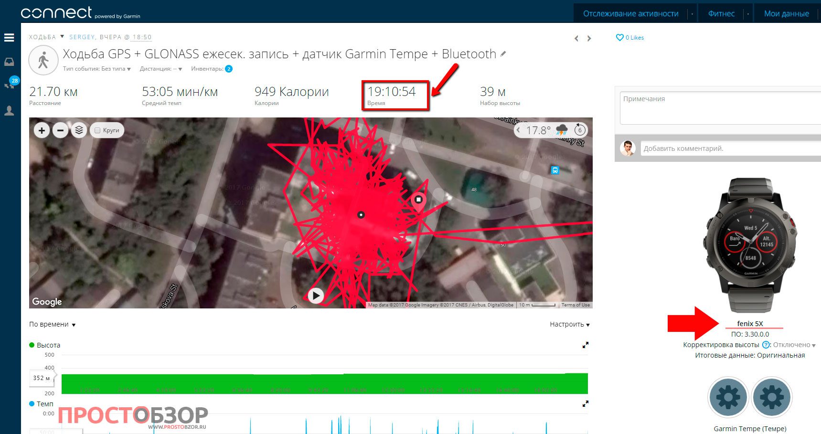Click the fenix 5X watch image
821x434 pixels.
tap(750, 245)
